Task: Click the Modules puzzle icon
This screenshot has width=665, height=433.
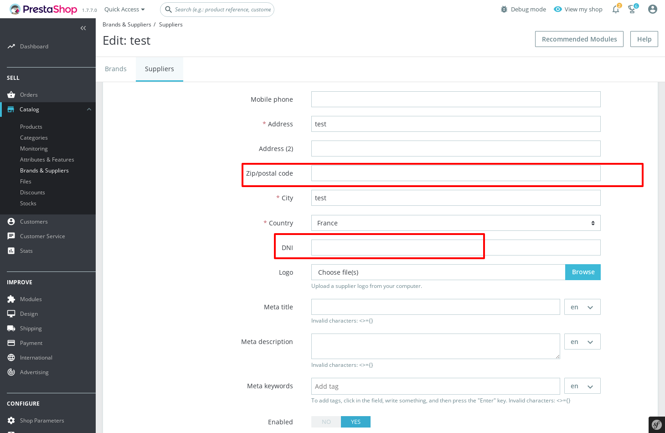Action: point(11,299)
